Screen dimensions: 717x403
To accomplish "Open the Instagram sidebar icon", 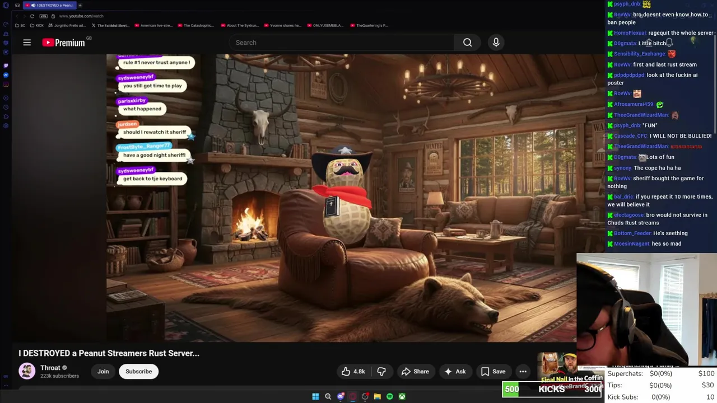I will point(6,85).
